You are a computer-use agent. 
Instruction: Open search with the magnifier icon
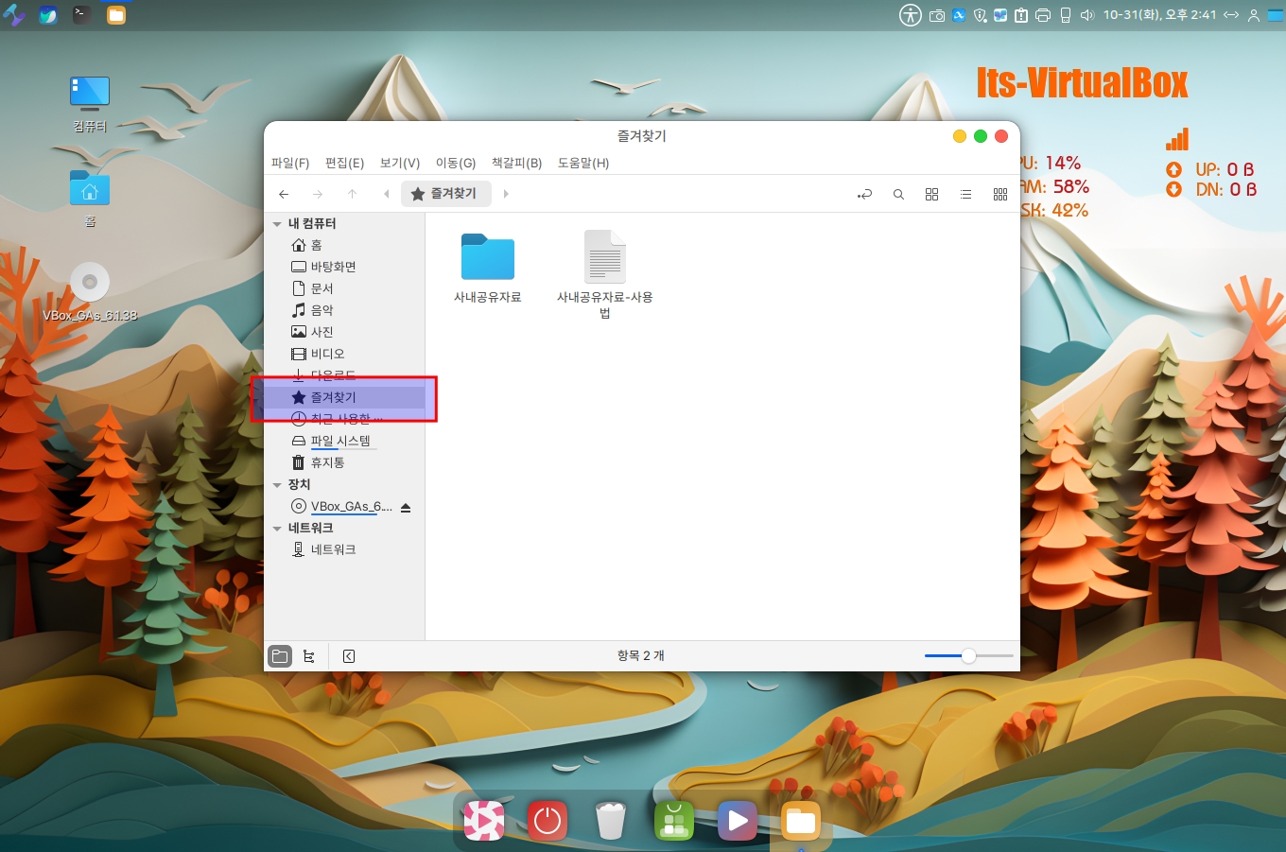[898, 194]
